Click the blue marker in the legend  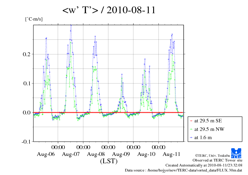coord(191,138)
